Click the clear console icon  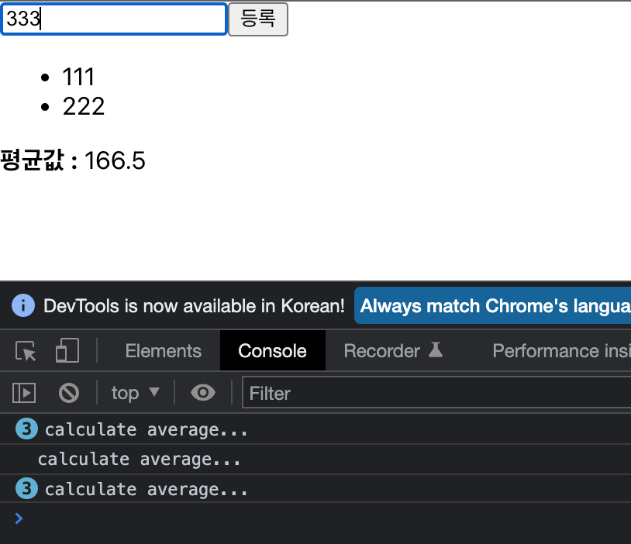click(68, 393)
